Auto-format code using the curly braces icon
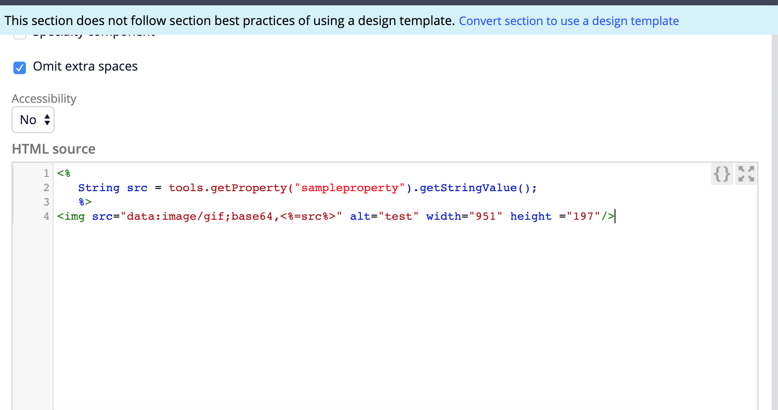Screen dimensions: 778x410 tap(722, 174)
